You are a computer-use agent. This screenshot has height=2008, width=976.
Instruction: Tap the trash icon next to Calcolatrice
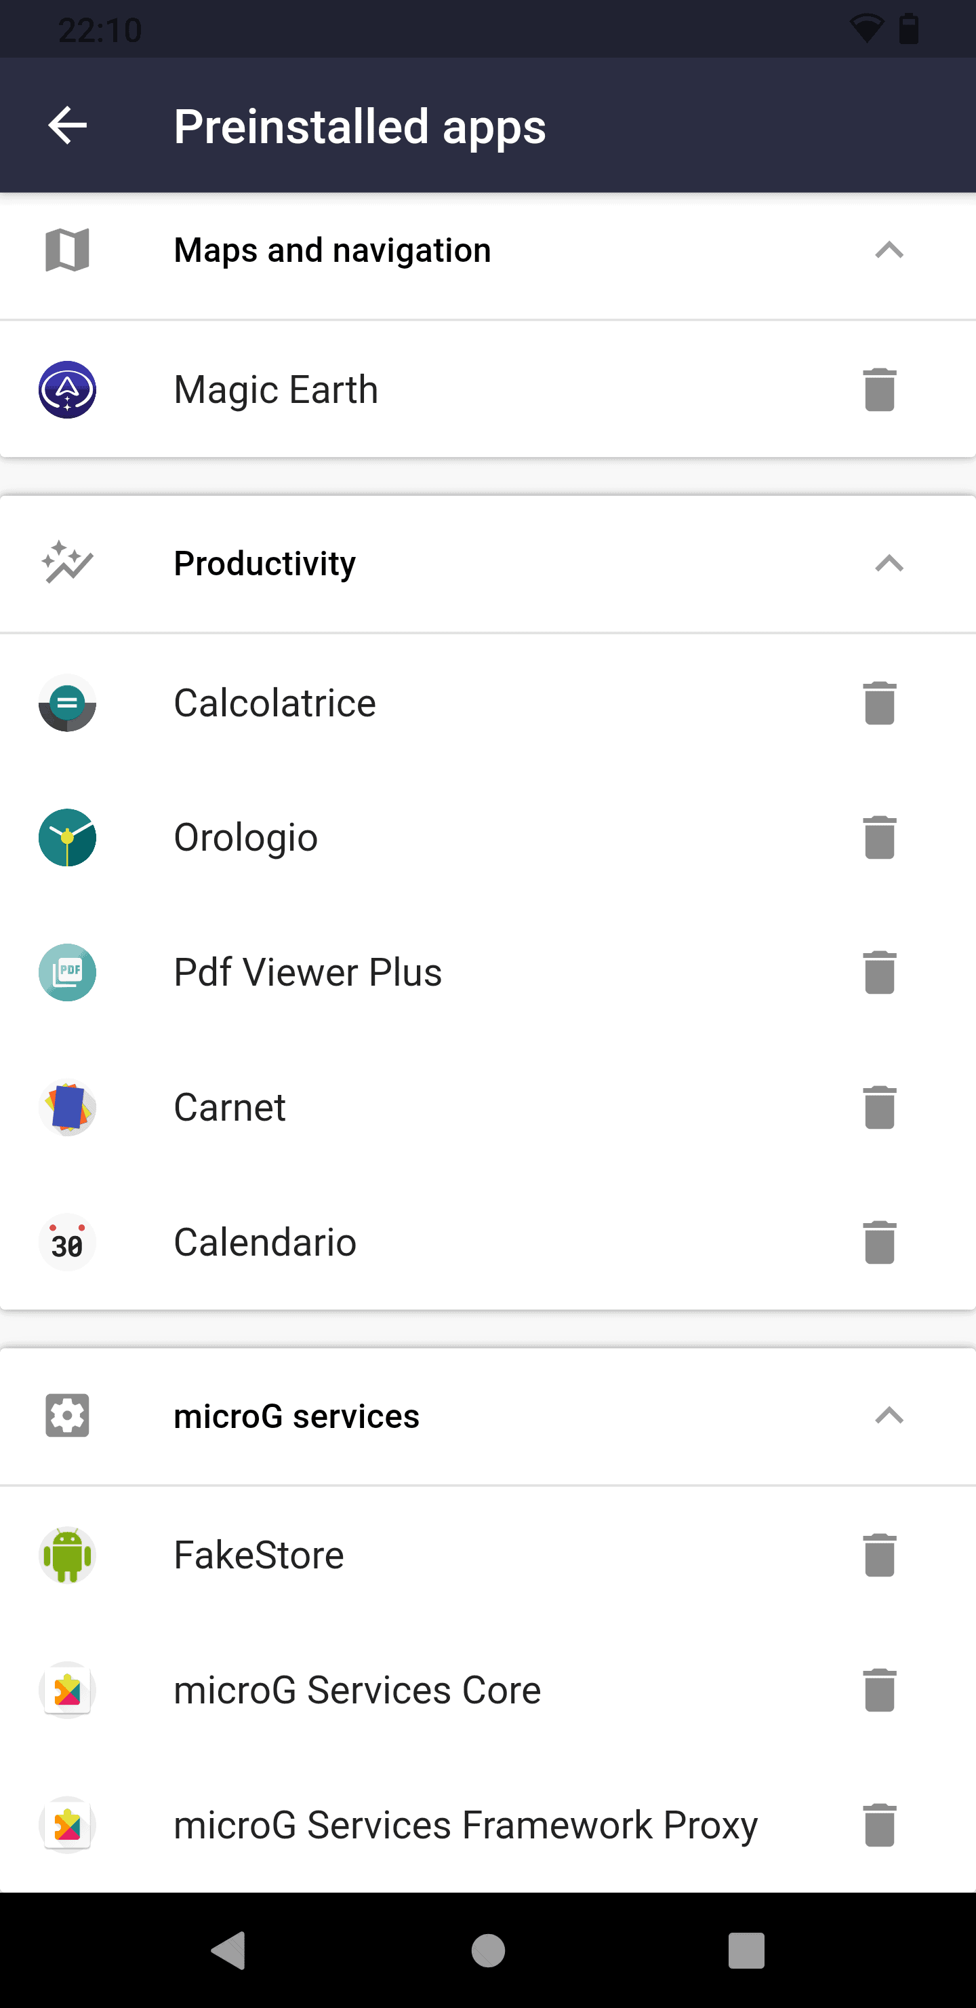[x=879, y=702]
